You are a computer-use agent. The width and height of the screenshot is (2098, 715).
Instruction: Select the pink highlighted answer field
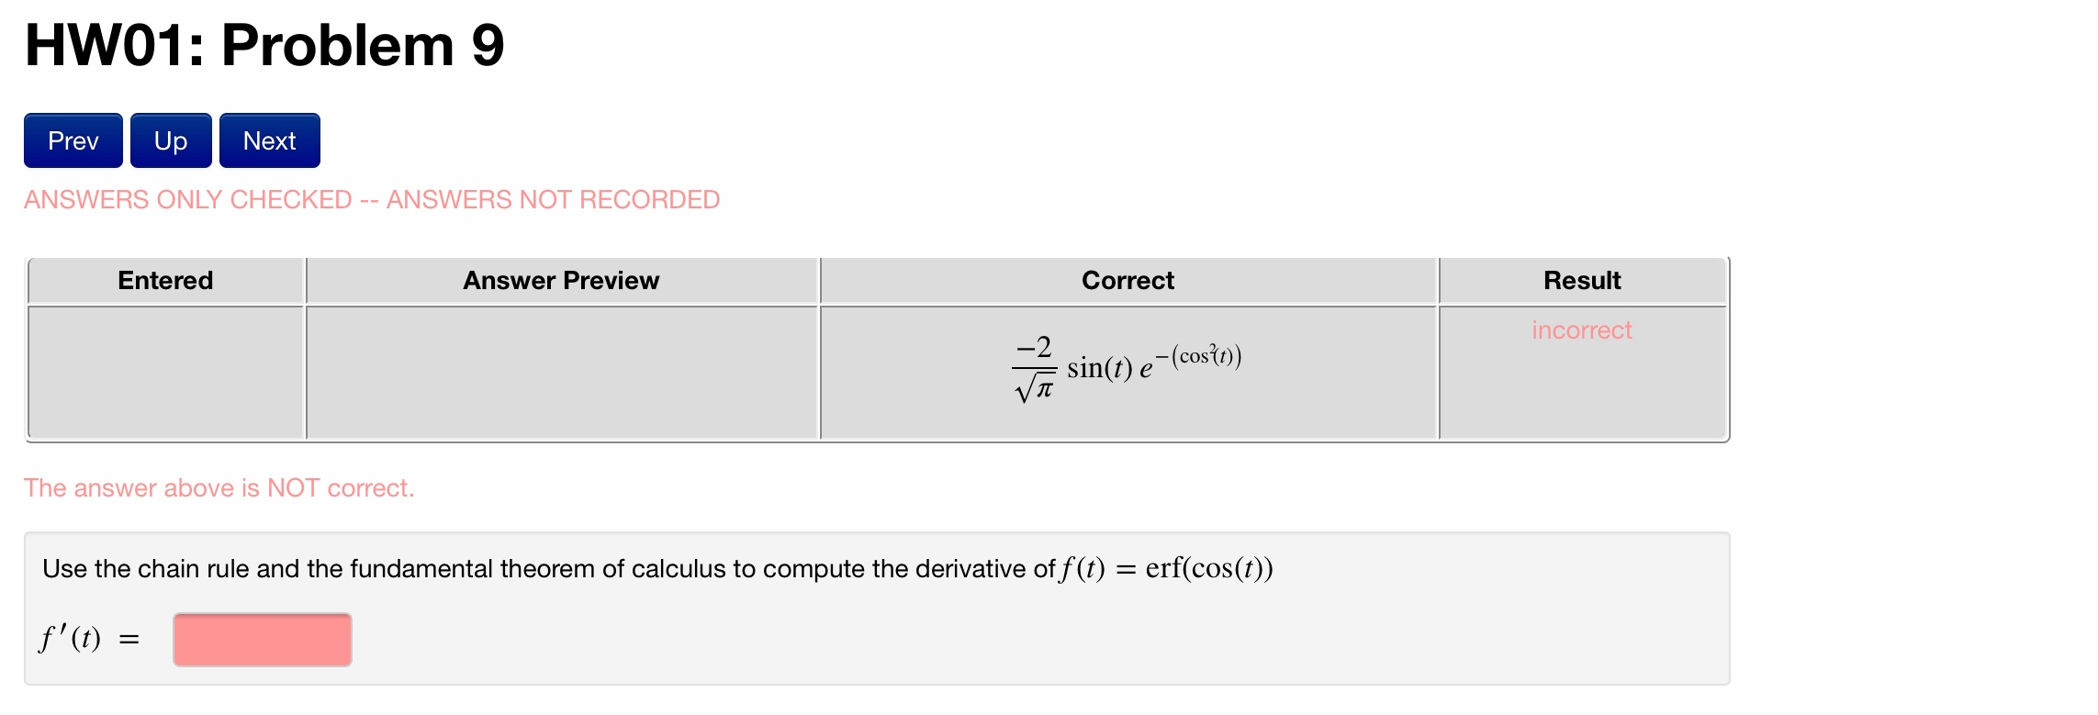point(261,639)
